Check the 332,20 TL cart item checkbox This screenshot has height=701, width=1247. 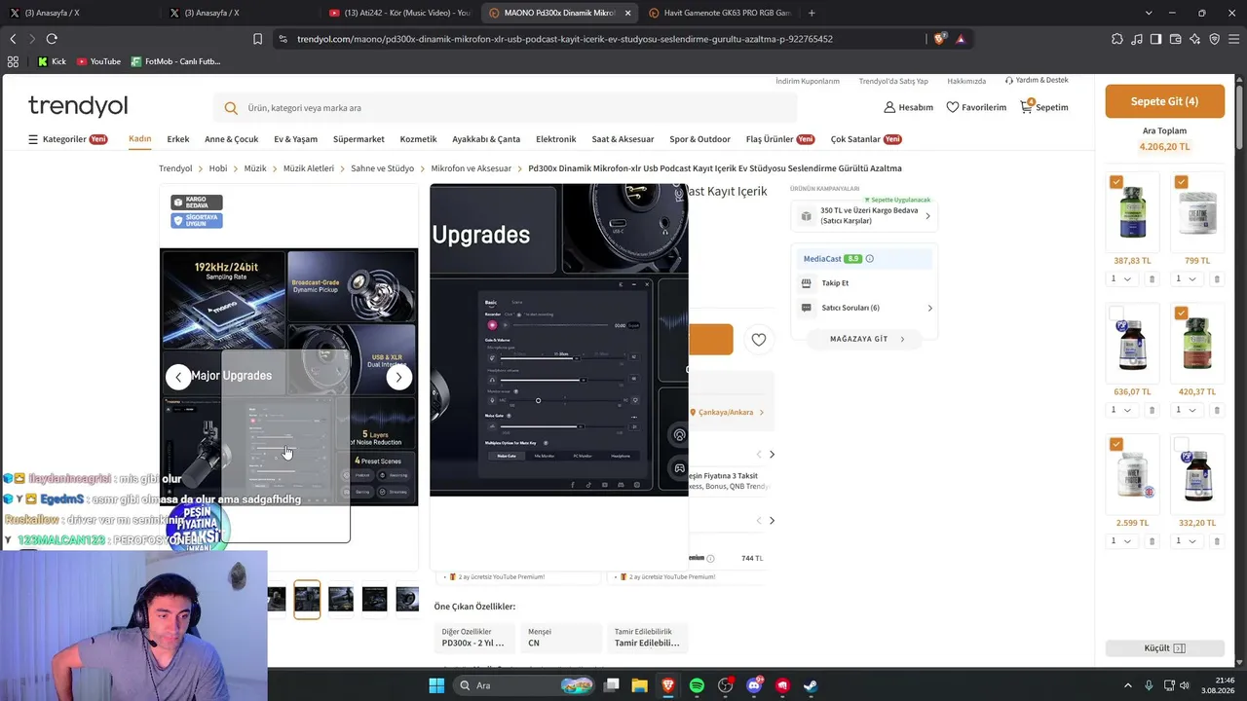(1182, 444)
